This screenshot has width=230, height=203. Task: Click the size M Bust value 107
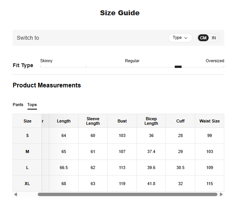point(122,151)
